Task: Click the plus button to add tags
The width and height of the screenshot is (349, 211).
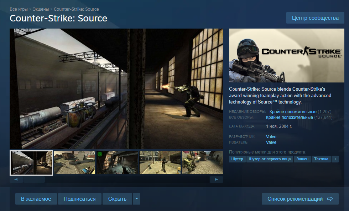Action: (x=335, y=159)
